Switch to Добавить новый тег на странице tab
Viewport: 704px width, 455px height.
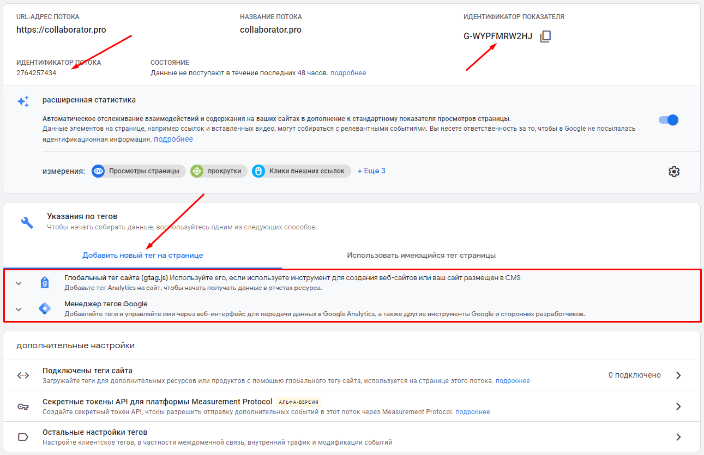pos(142,255)
